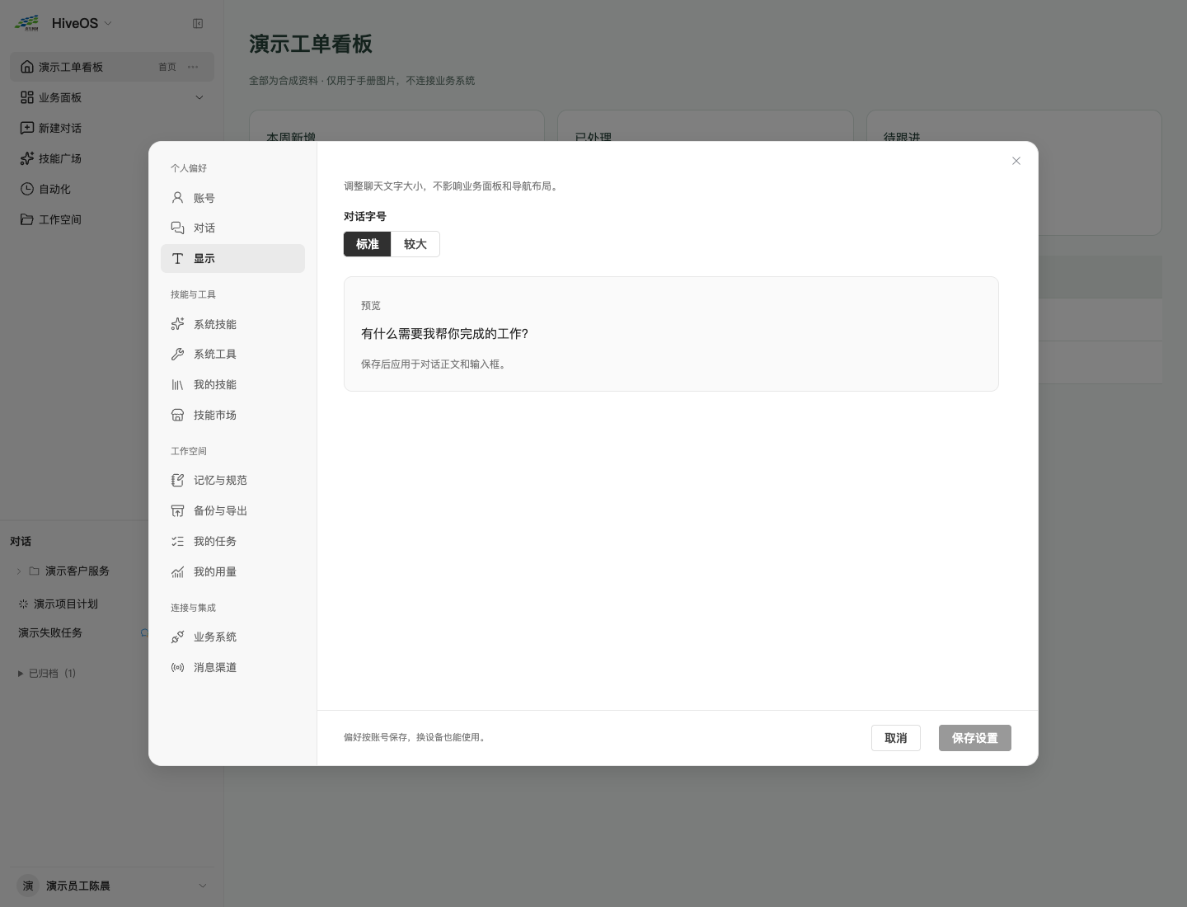The image size is (1187, 907).
Task: Click the 系统工具 wrench icon
Action: click(x=177, y=354)
